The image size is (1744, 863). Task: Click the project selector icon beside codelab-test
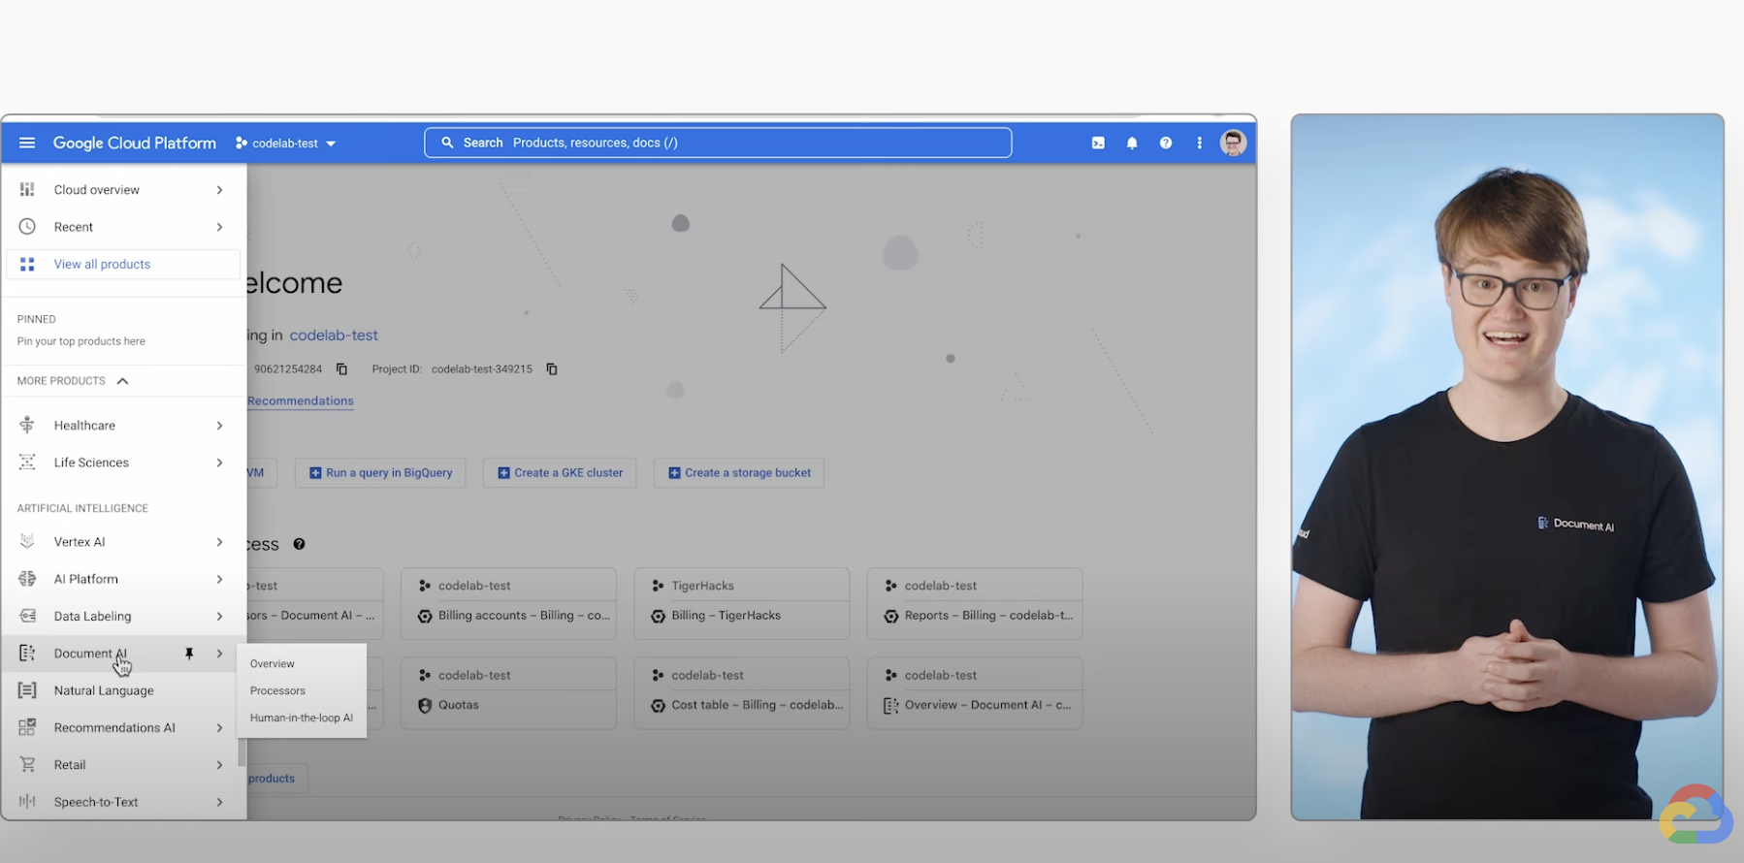[242, 143]
